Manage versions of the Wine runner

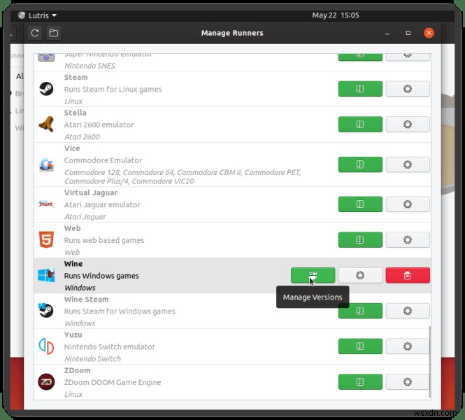pos(313,275)
